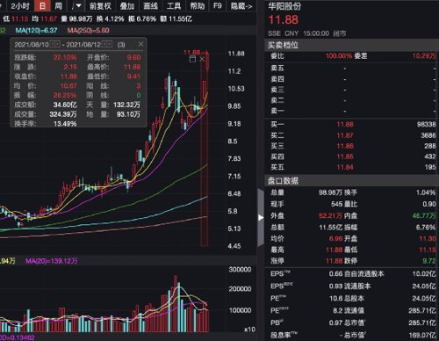Open the end date 2021/08/12 picker
This screenshot has width=439, height=341.
pyautogui.click(x=107, y=44)
